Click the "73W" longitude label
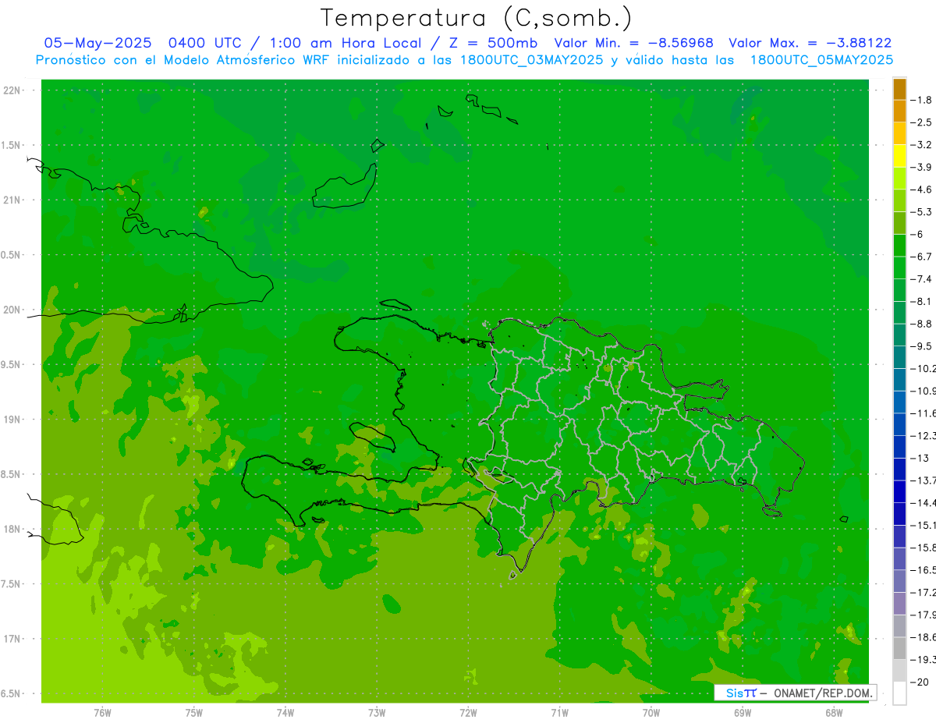 pos(377,713)
